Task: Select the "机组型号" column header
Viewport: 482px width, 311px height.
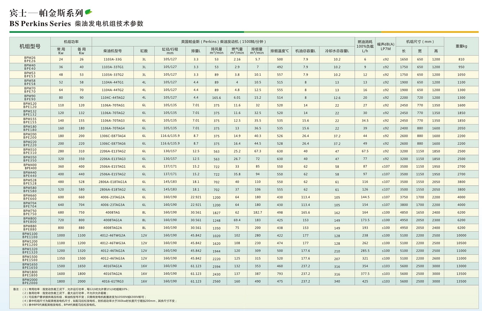Action: coord(30,46)
